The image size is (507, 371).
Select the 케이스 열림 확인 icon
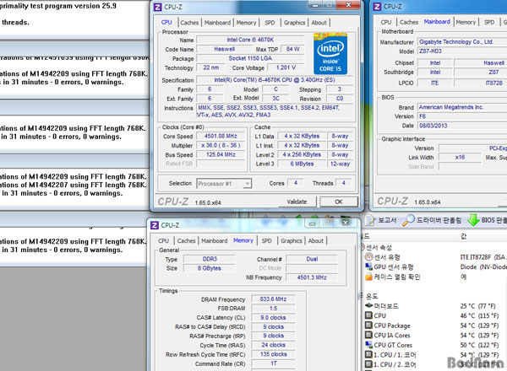(x=368, y=277)
